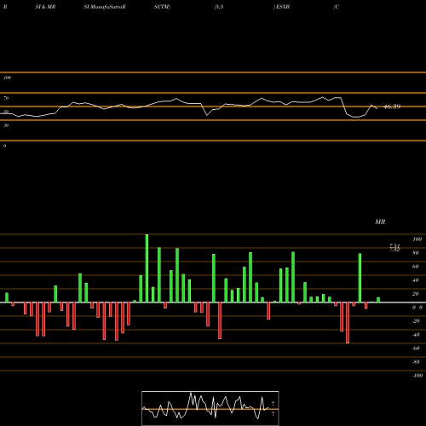
Task: Click the -60 label on MR right axis
Action: tap(416, 348)
